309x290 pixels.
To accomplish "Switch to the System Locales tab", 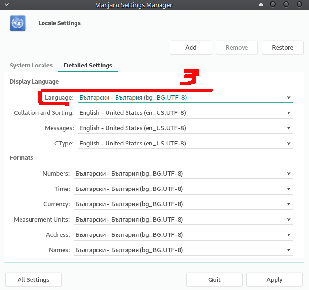I will point(31,66).
